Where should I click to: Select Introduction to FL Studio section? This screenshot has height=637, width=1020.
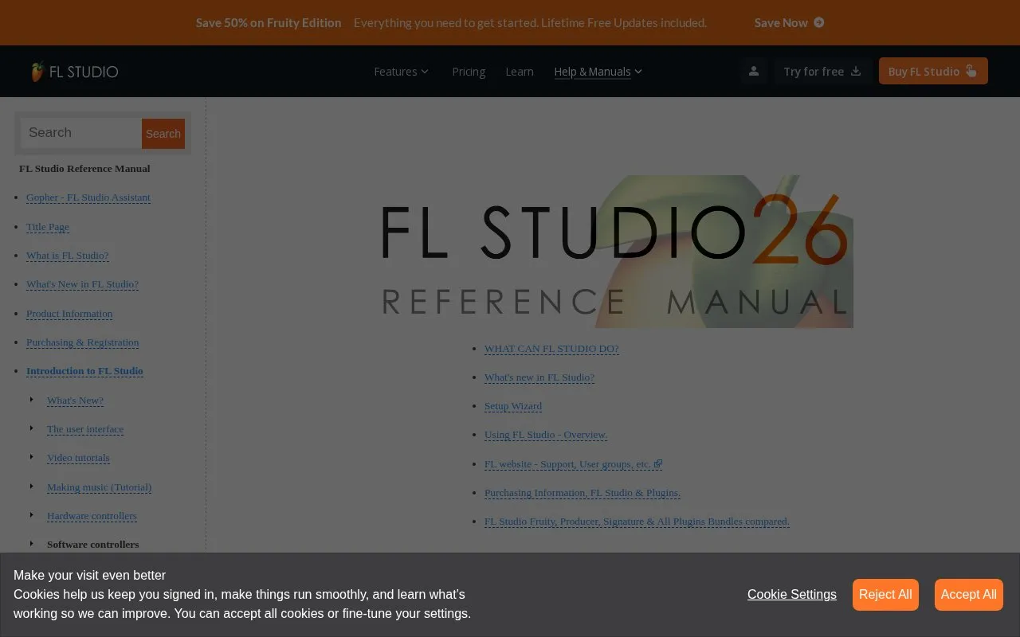[84, 371]
